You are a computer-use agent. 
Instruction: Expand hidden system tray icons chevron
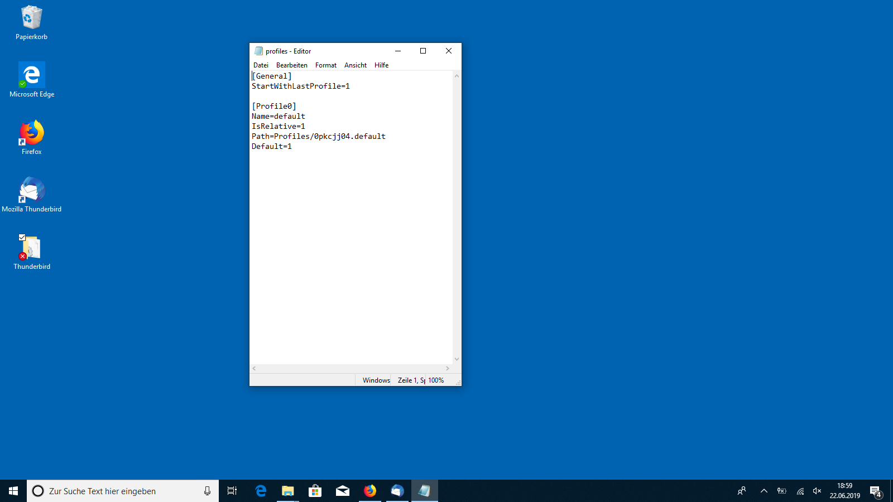764,491
